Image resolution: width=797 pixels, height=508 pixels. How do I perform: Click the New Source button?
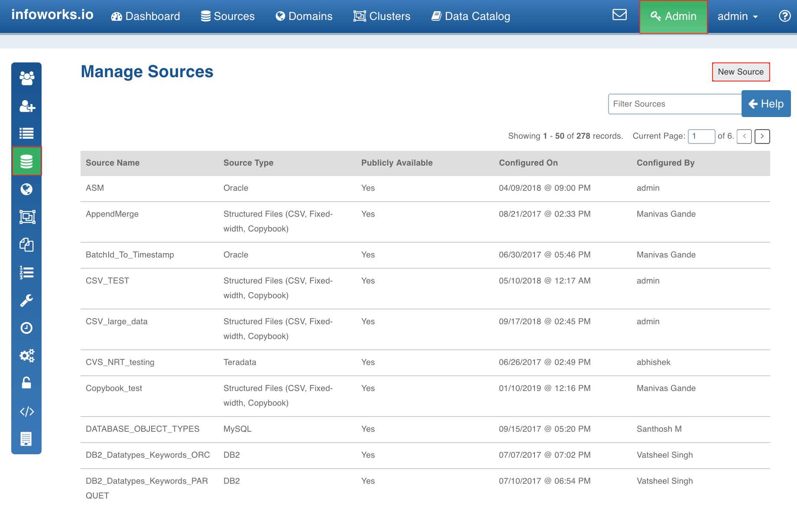(x=741, y=72)
